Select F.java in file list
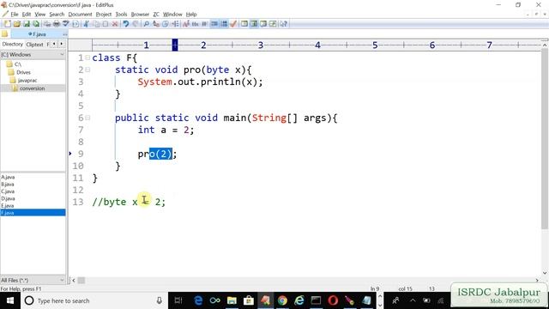549x309 pixels. (33, 213)
